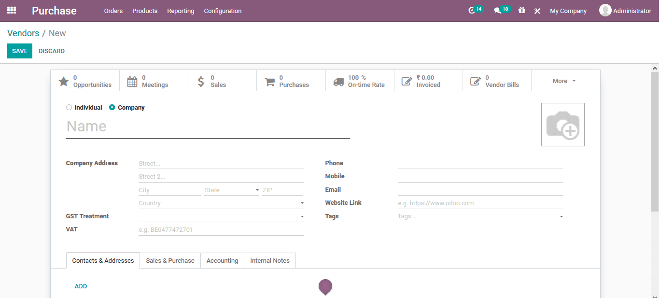Select the Company radio button
660x298 pixels.
[x=112, y=107]
